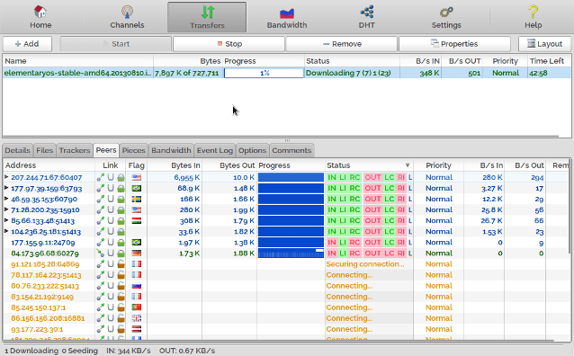Click the Add transfer button
The image size is (574, 356).
pos(28,44)
